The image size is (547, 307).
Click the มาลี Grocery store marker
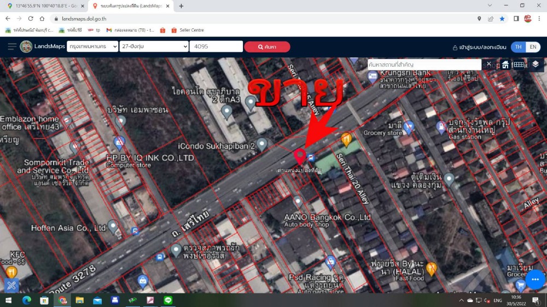[x=409, y=127]
